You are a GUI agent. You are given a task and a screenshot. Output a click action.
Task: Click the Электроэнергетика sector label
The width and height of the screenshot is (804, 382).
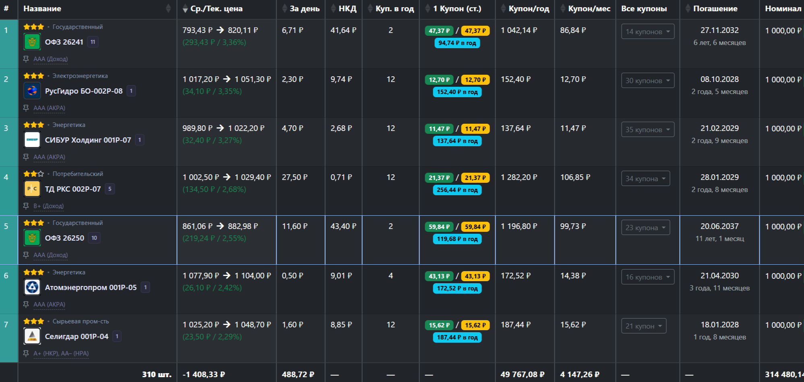(80, 76)
